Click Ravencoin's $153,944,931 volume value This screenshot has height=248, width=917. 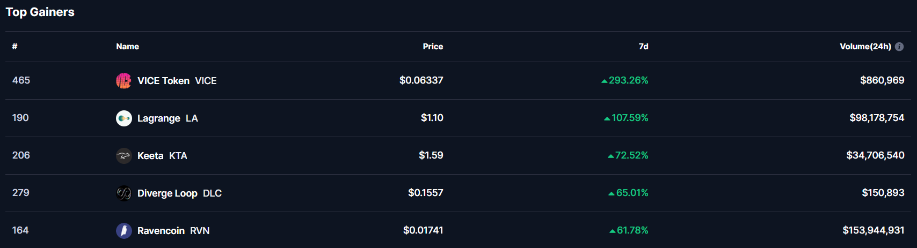pyautogui.click(x=874, y=230)
